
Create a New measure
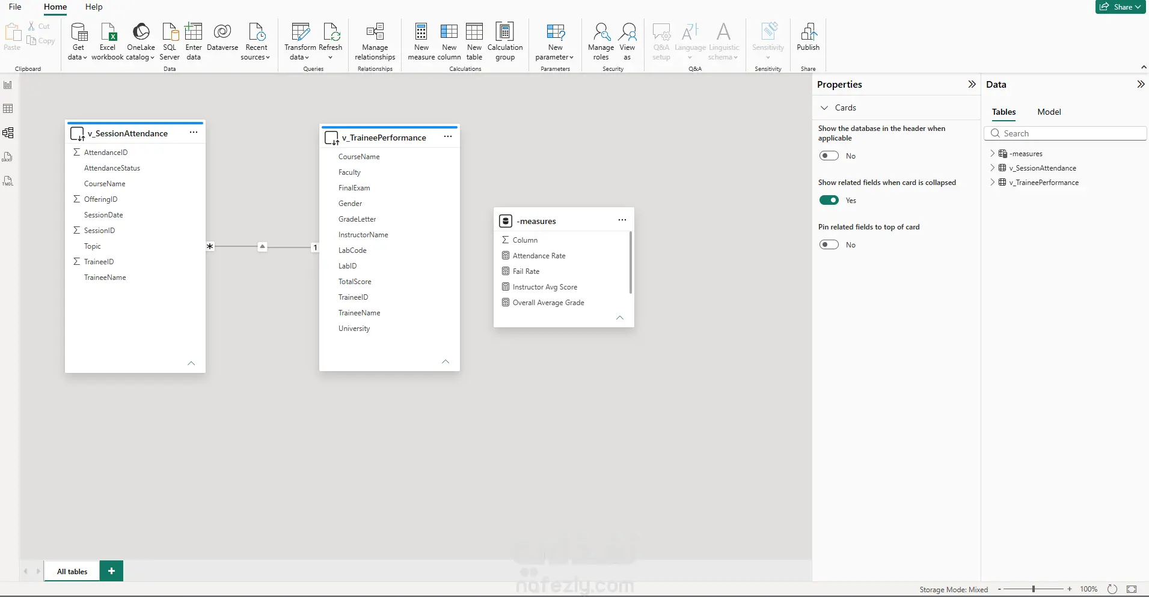tap(421, 41)
